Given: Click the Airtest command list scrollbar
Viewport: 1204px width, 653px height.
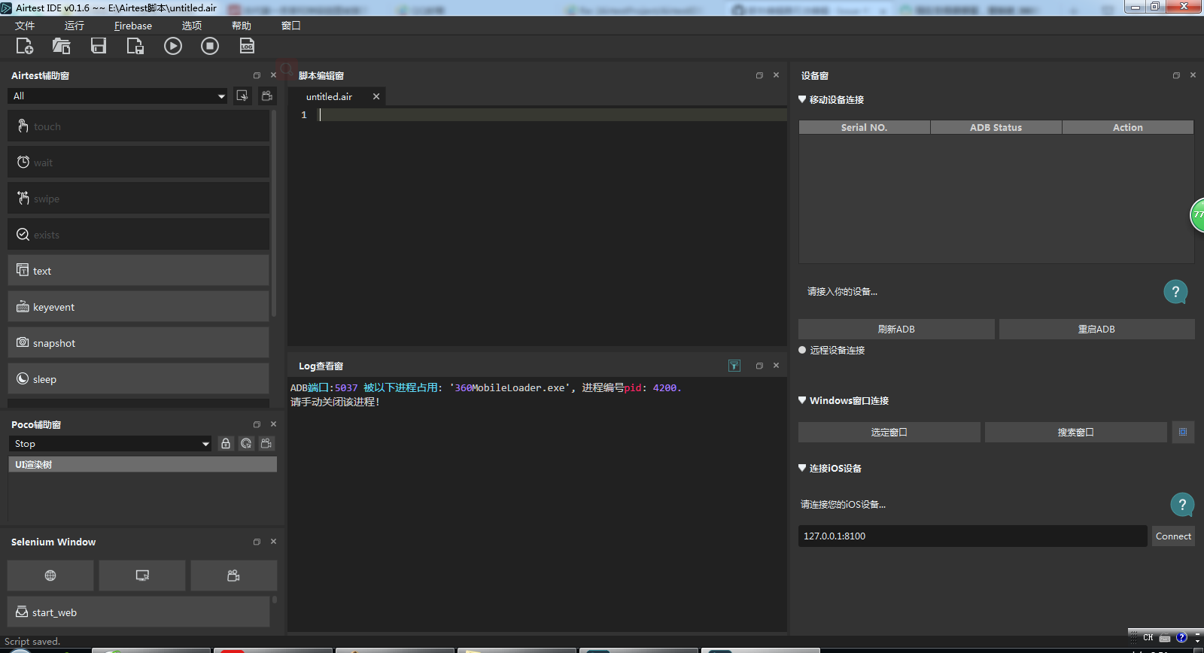Looking at the screenshot, I should point(274,213).
